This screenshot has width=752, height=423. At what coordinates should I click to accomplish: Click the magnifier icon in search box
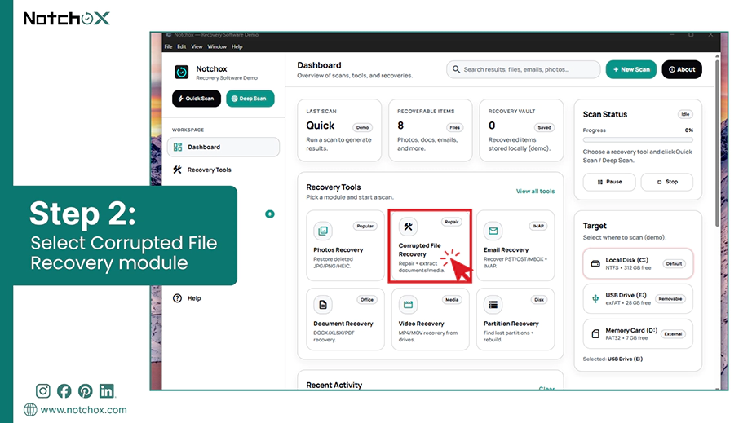coord(456,69)
